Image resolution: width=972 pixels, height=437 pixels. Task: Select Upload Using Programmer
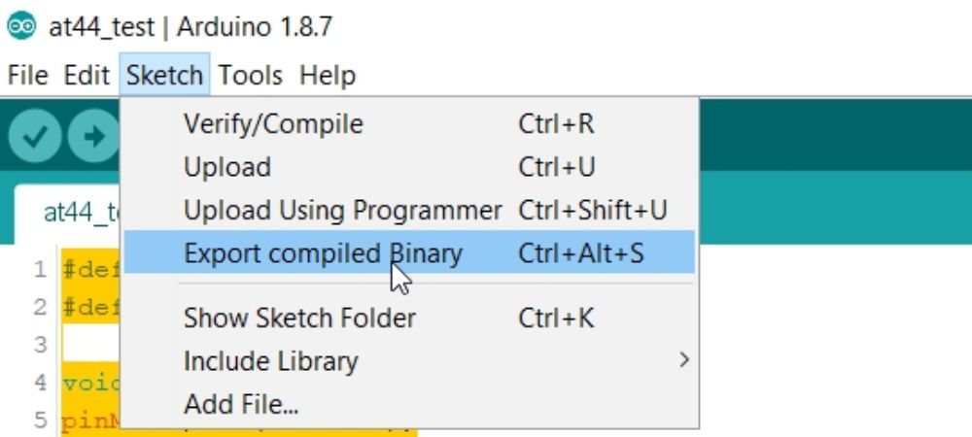pyautogui.click(x=409, y=211)
